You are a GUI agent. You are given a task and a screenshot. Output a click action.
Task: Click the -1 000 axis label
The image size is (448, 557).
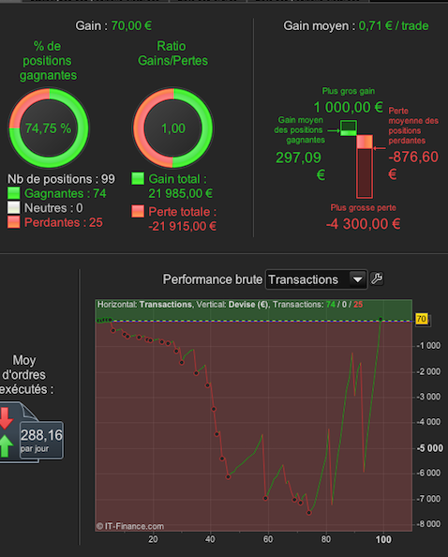pos(429,346)
